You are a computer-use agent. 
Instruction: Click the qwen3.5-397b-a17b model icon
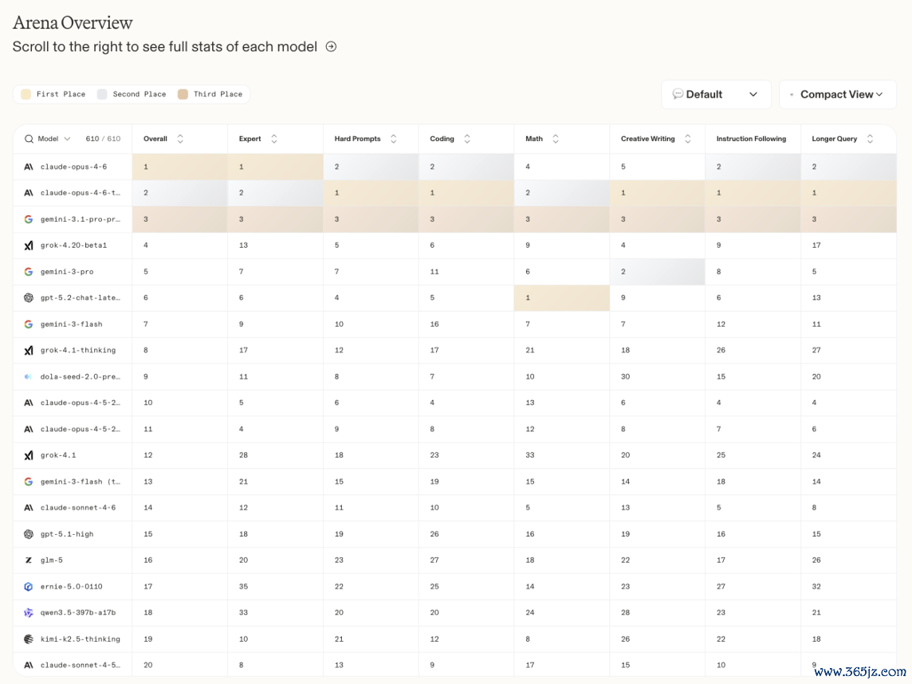click(x=29, y=612)
